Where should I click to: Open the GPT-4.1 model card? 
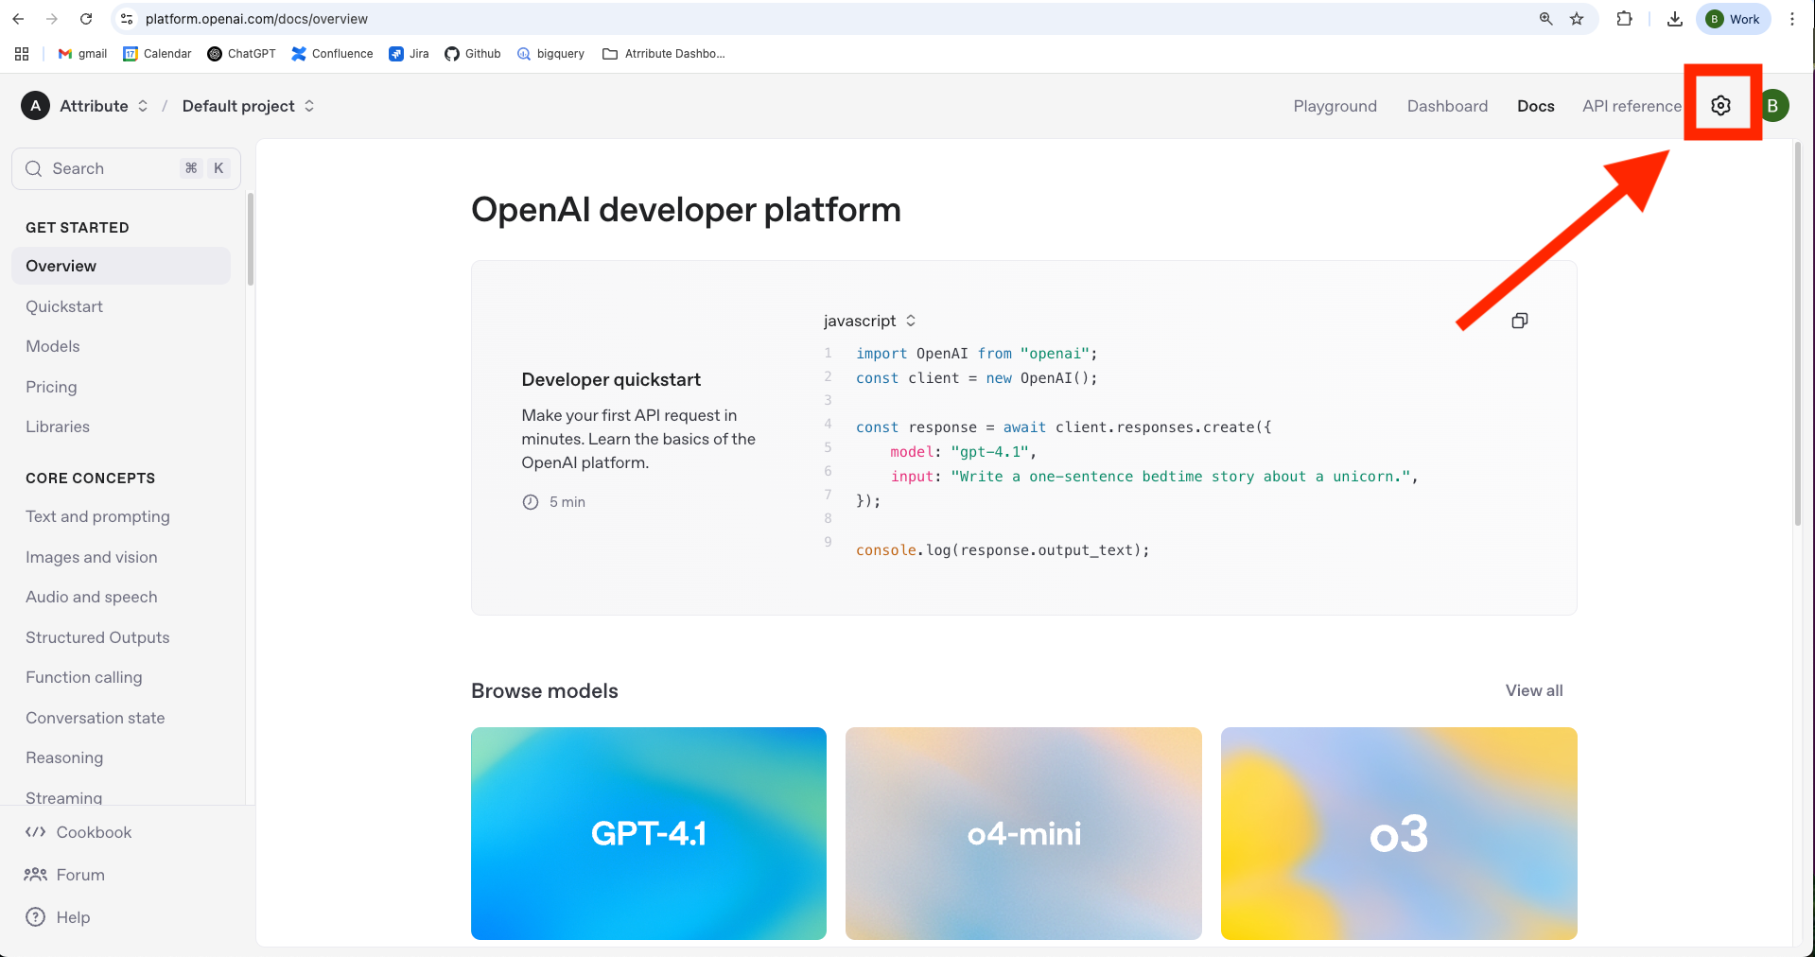coord(649,833)
